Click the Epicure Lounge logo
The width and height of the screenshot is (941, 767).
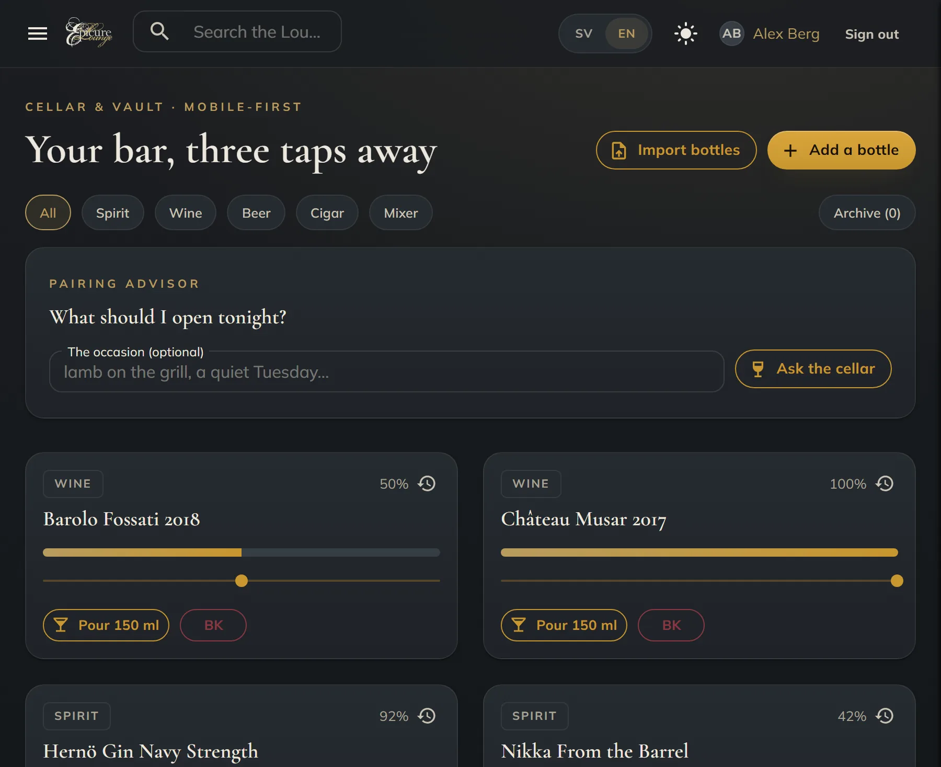pos(89,32)
